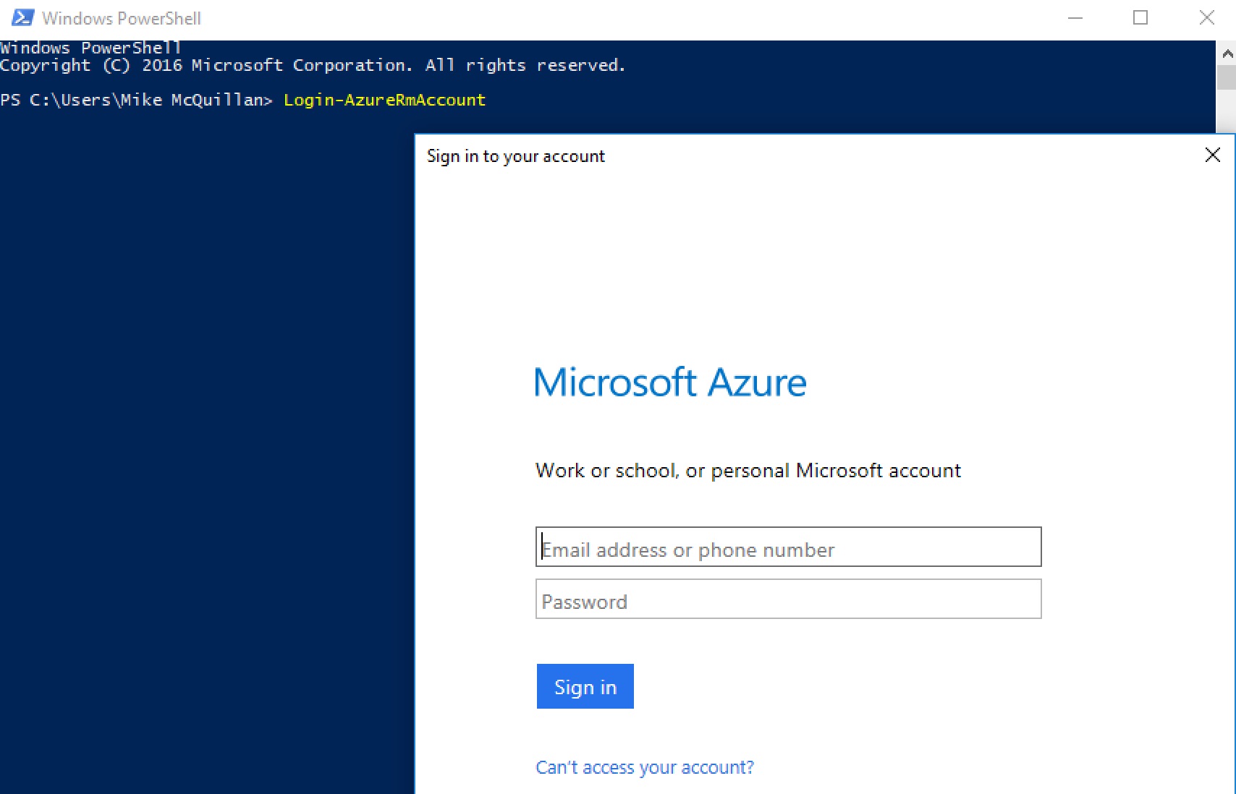Click the Microsoft Azure logo
The height and width of the screenshot is (794, 1236).
(670, 383)
